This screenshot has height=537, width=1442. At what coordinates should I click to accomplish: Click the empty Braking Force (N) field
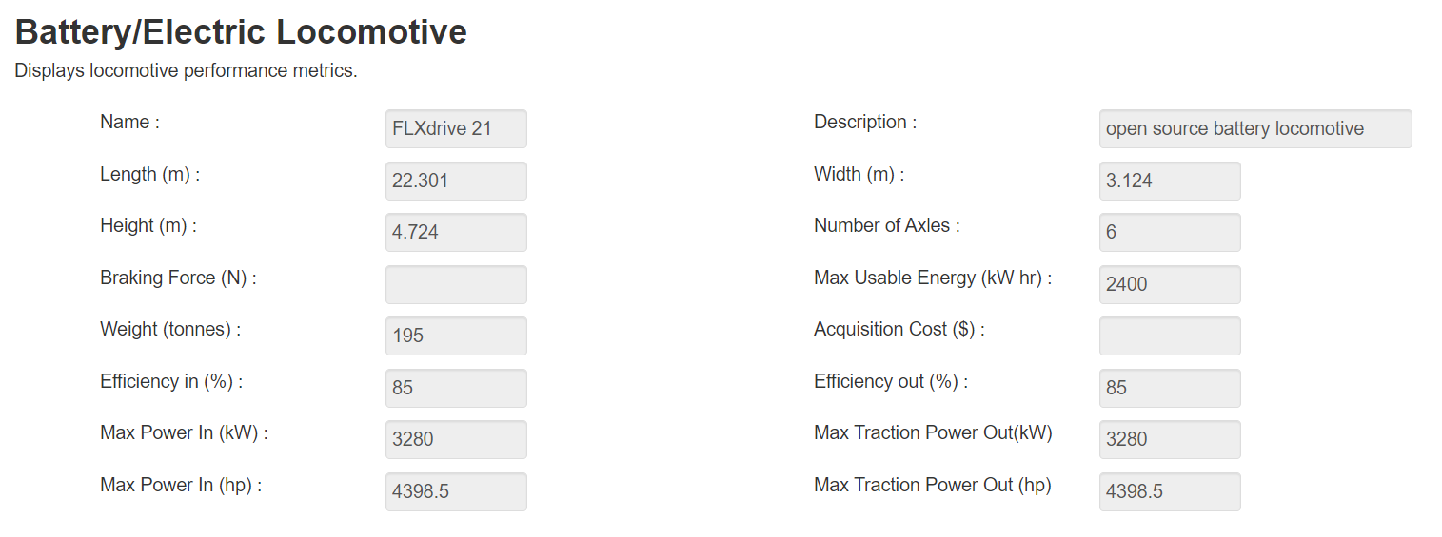tap(456, 284)
